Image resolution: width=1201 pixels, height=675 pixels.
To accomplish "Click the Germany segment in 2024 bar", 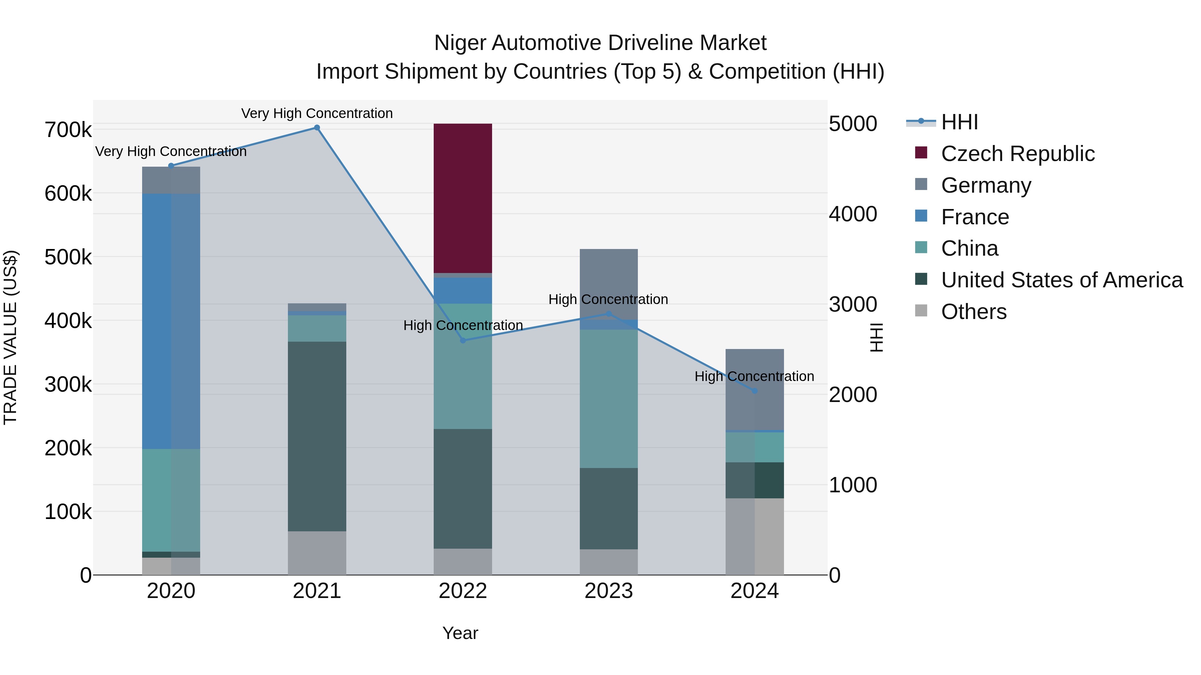I will point(755,389).
